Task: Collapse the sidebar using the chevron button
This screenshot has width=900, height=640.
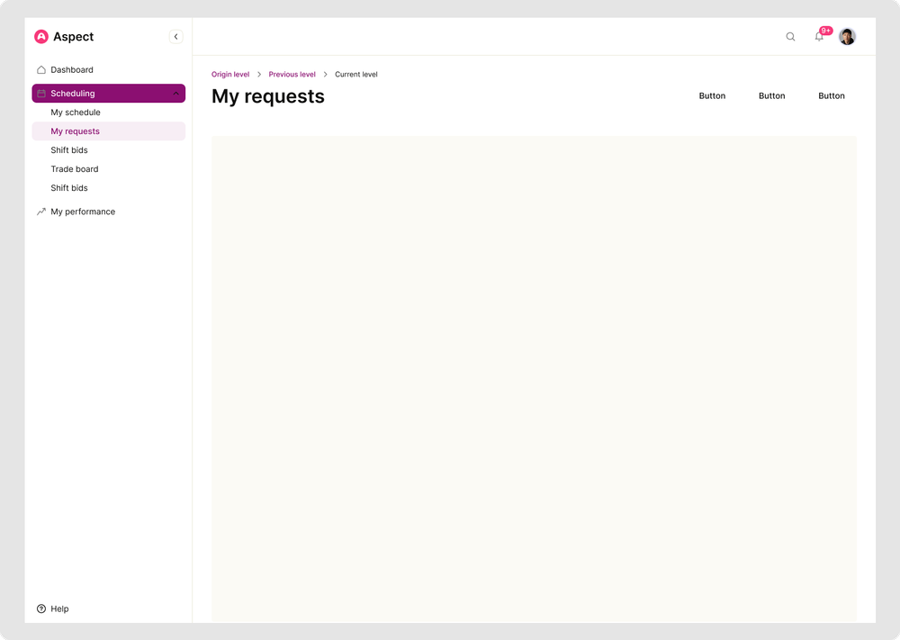Action: pos(175,36)
